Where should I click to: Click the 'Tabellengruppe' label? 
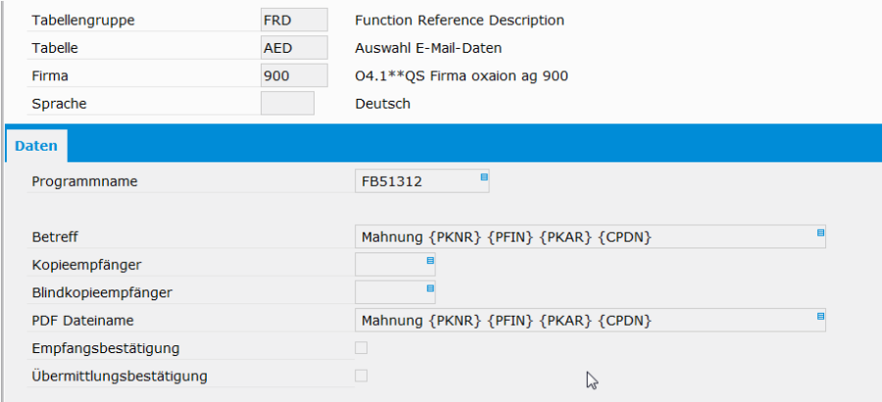point(83,21)
